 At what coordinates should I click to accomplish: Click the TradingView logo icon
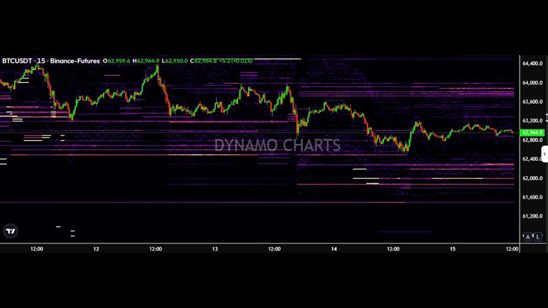pos(11,231)
